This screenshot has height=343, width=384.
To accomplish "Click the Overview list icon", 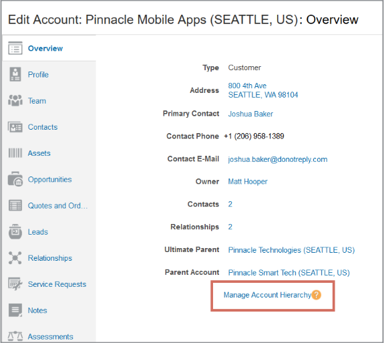I will pyautogui.click(x=15, y=48).
